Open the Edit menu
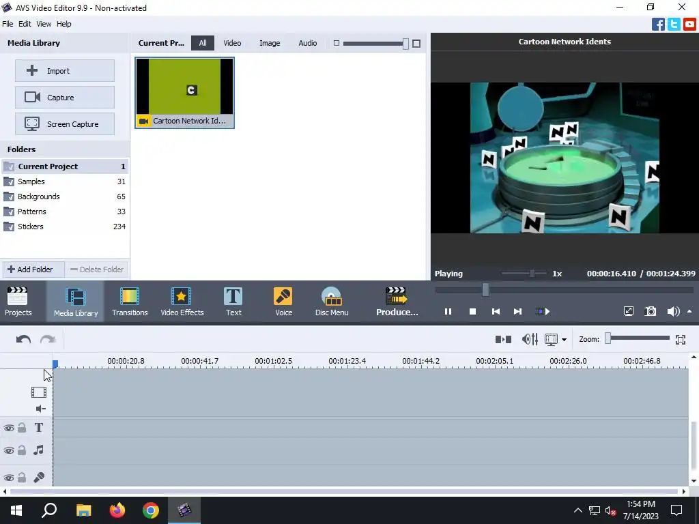Screen dimensions: 699x524 25,24
